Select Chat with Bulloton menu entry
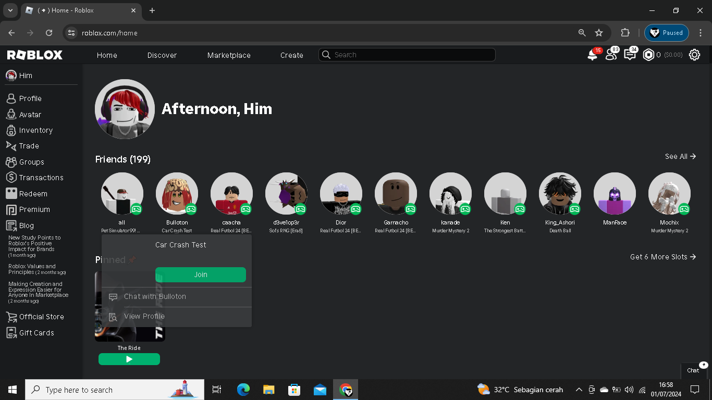 pos(177,297)
